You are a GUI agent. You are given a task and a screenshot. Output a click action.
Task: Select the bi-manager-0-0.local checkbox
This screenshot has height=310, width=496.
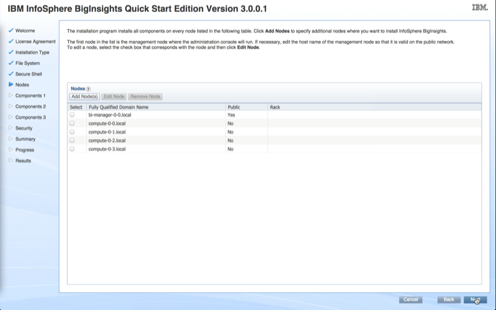pos(72,115)
